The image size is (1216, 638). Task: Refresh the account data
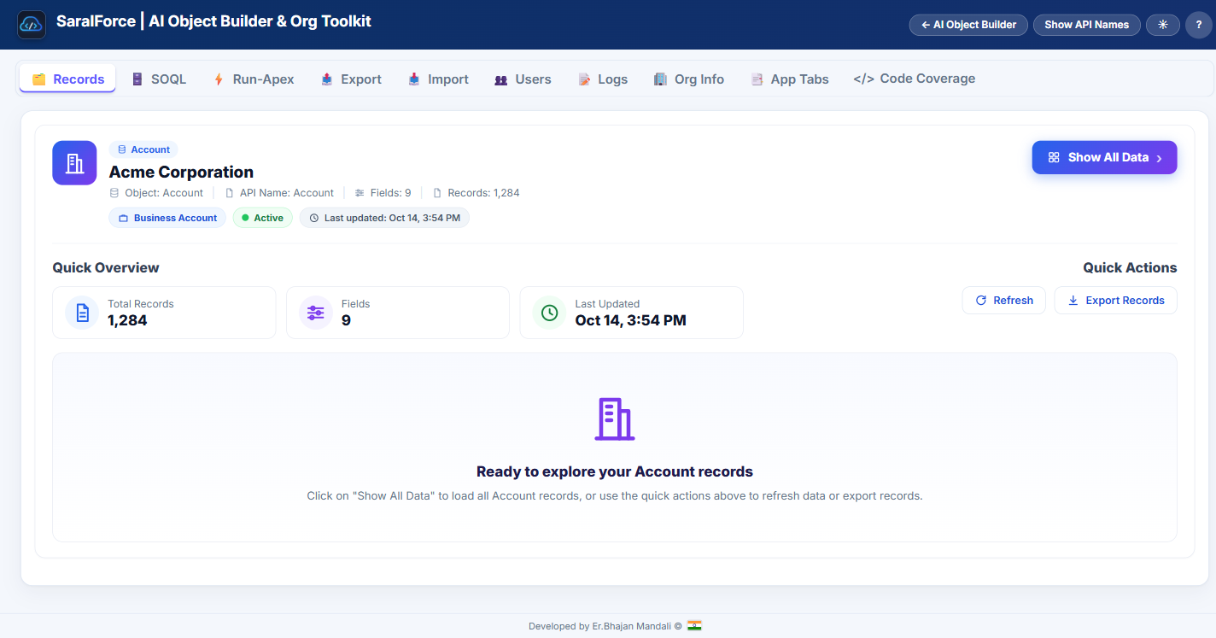click(x=1004, y=300)
